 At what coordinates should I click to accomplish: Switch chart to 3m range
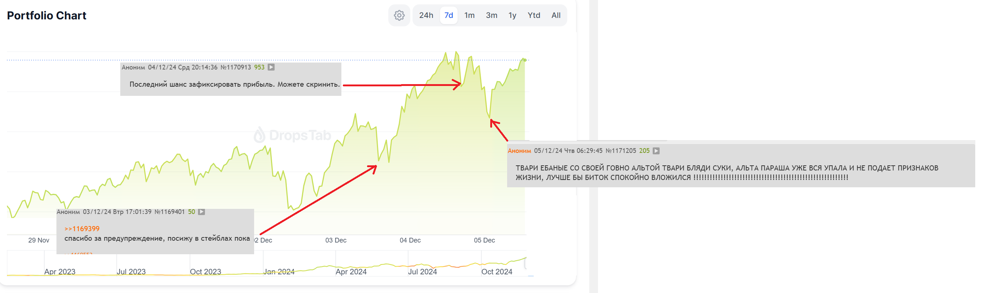(491, 15)
